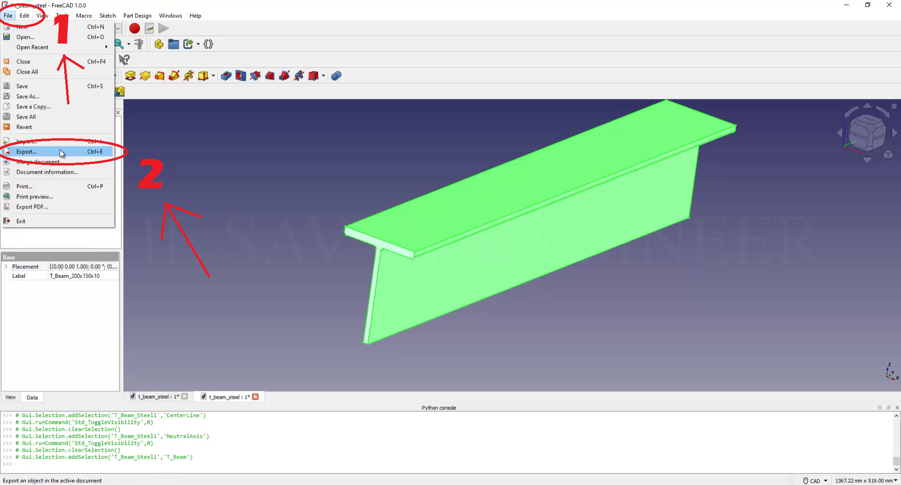901x485 pixels.
Task: Open the Measure caliper tool
Action: (139, 44)
